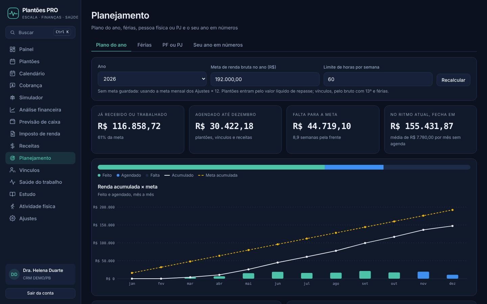
Task: Open the PF ou PJ tab
Action: [x=172, y=45]
